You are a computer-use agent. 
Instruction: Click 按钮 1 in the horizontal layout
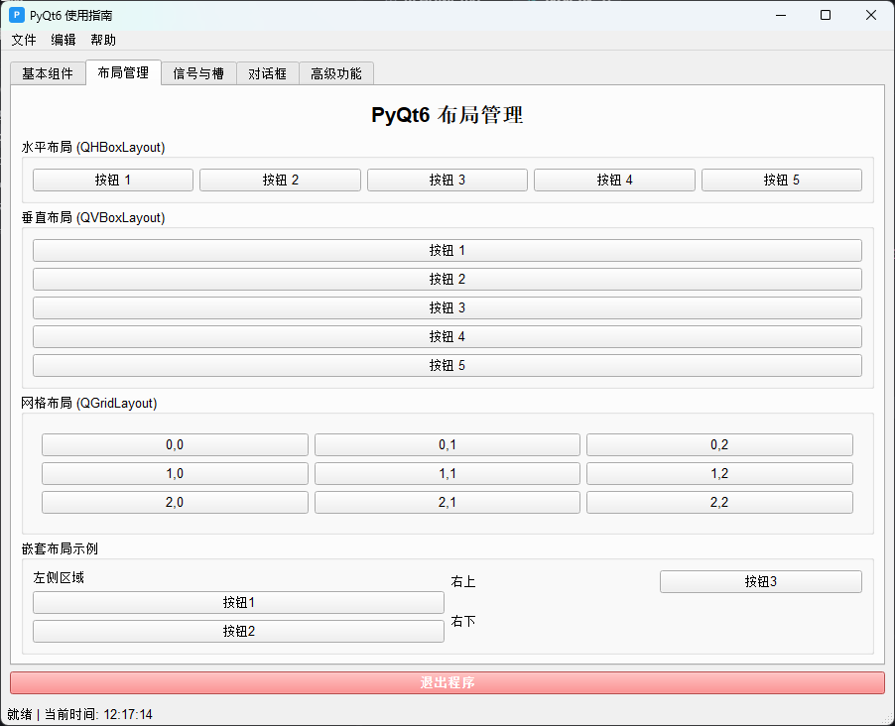[112, 180]
